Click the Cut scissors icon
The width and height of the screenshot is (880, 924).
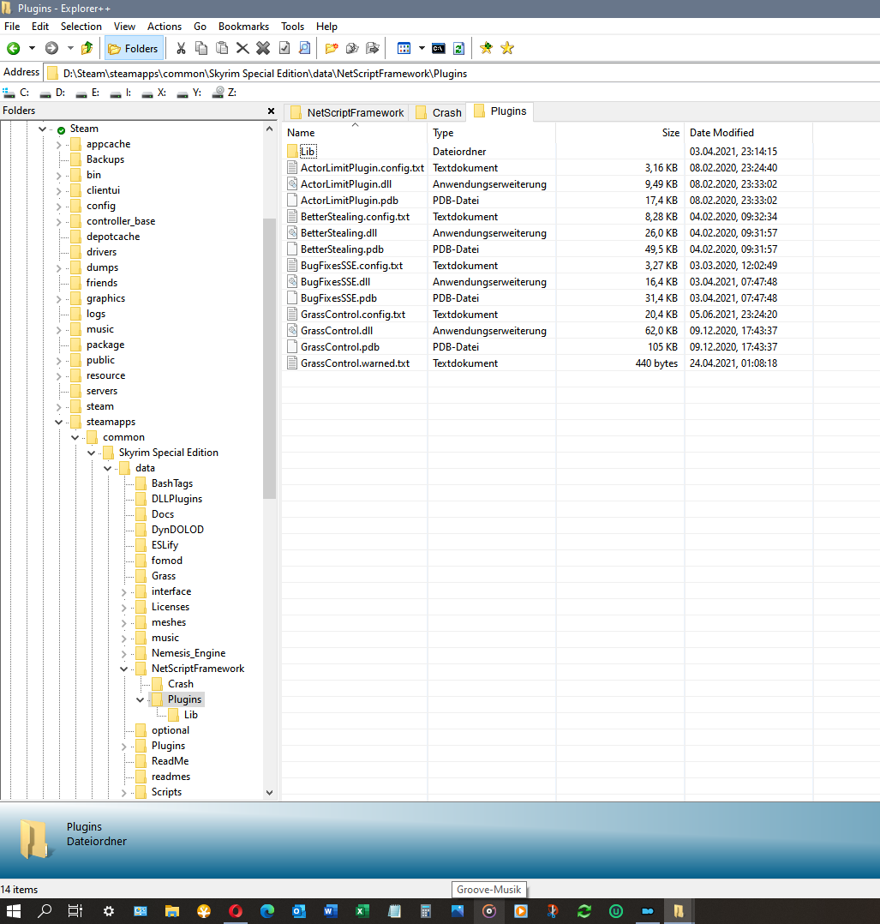tap(181, 49)
